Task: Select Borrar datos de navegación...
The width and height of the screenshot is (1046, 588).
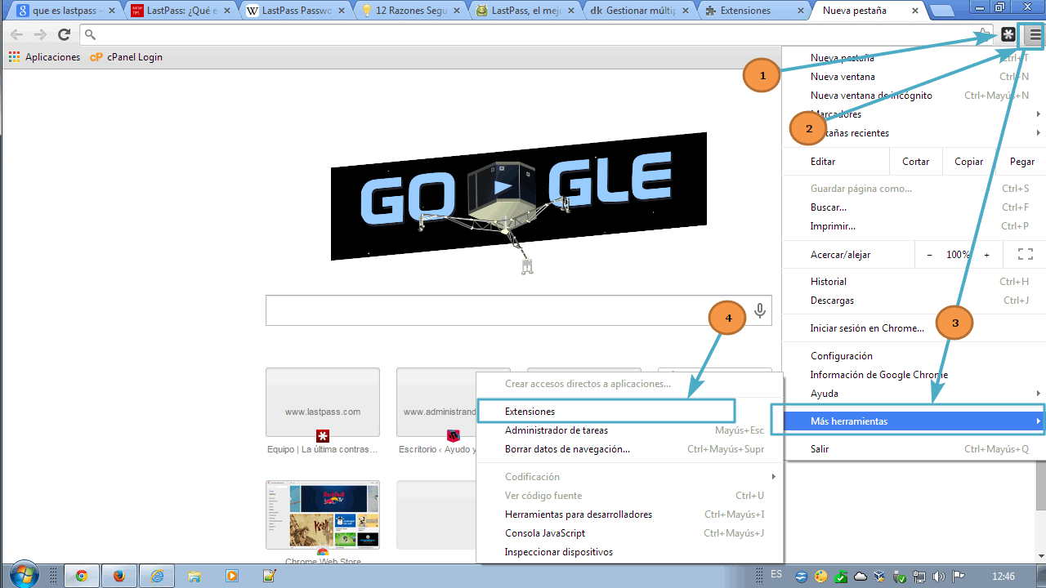Action: [x=629, y=449]
